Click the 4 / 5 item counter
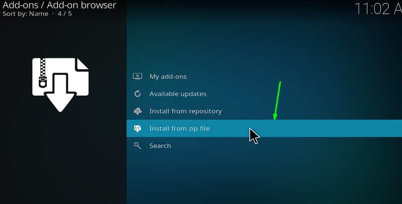This screenshot has height=204, width=402. pyautogui.click(x=65, y=14)
